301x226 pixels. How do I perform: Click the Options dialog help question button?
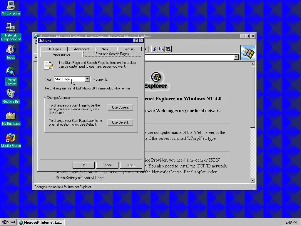[x=136, y=41]
